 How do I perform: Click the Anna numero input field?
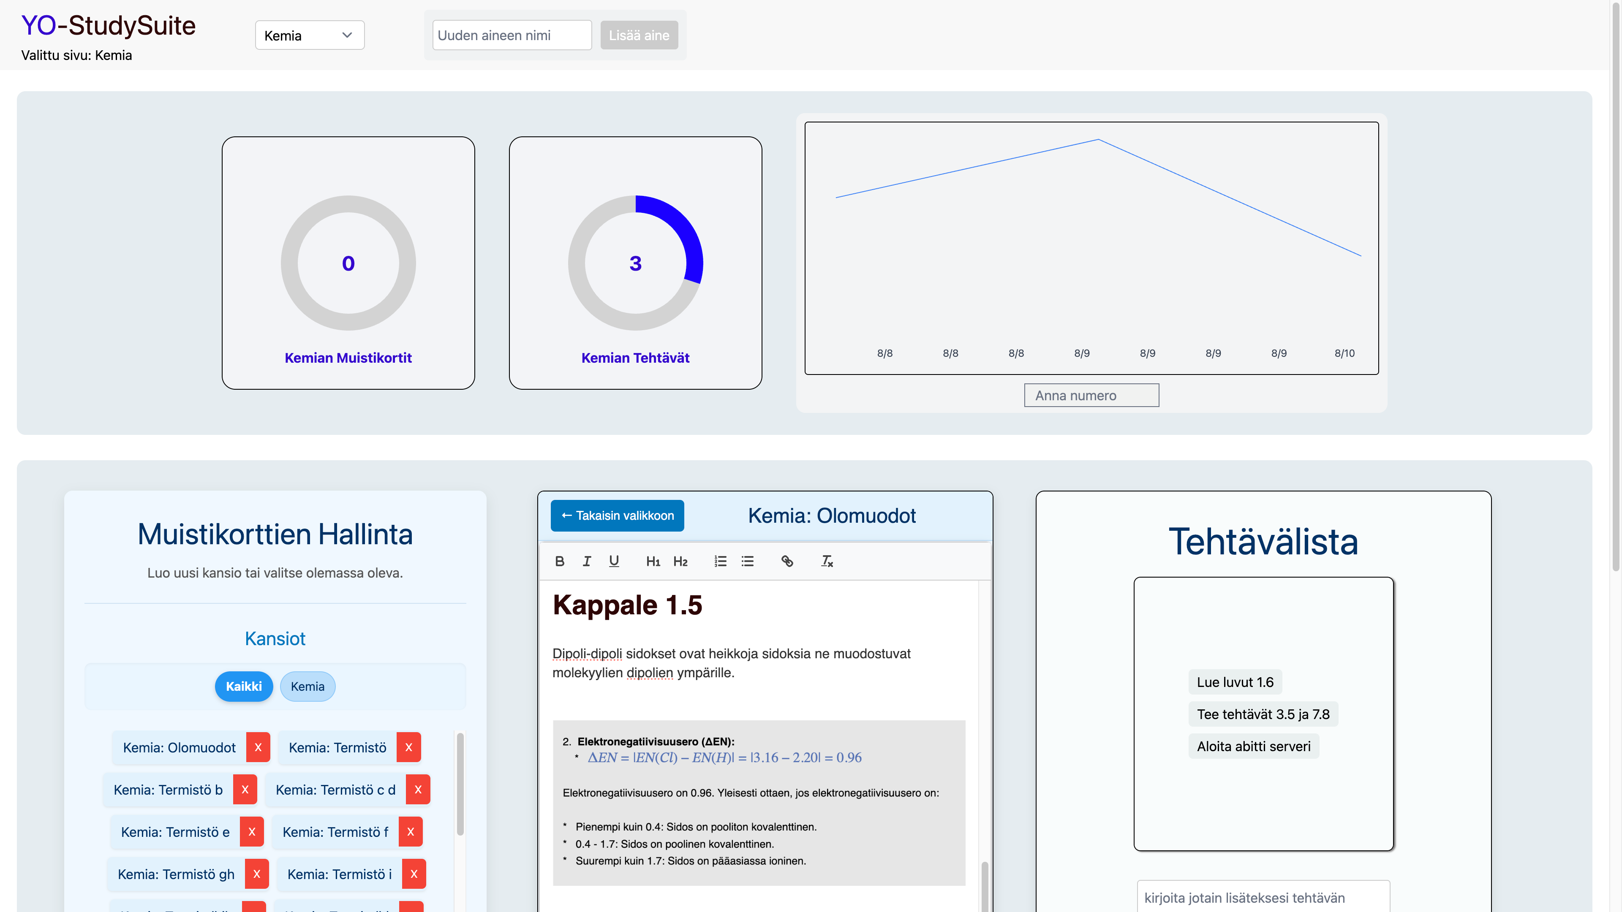pos(1091,395)
